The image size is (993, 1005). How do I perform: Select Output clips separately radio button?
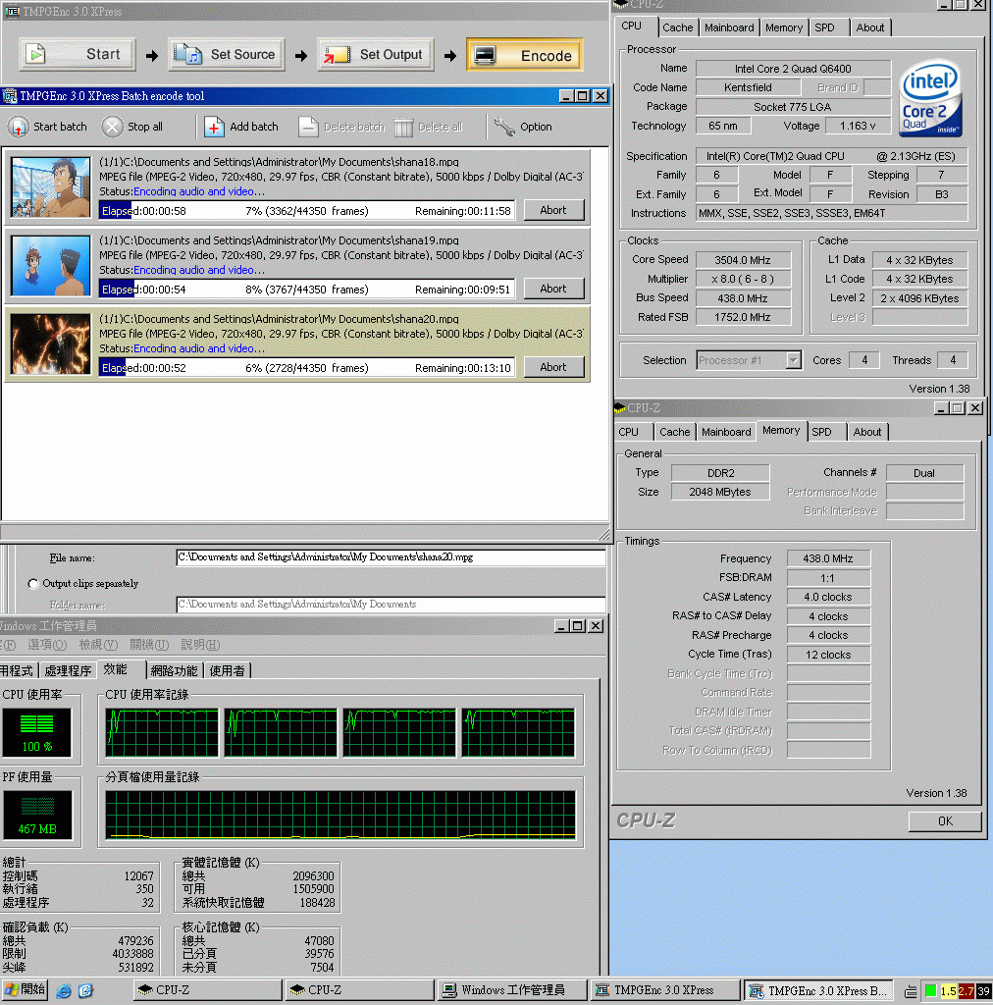click(33, 584)
